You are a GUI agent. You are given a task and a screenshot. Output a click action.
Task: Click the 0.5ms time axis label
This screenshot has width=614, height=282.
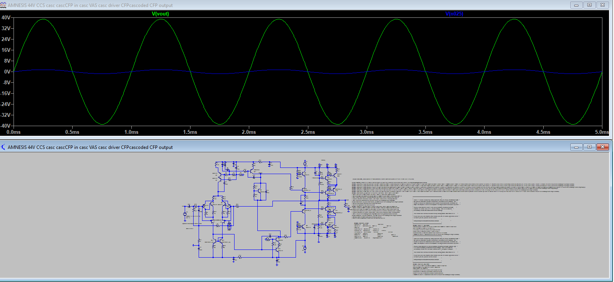click(x=72, y=132)
